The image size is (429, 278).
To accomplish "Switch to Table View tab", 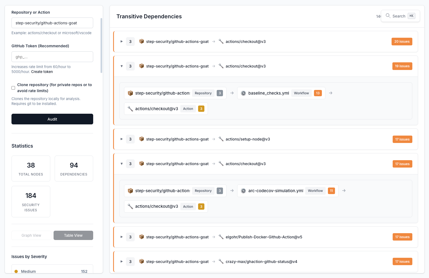I will click(73, 235).
